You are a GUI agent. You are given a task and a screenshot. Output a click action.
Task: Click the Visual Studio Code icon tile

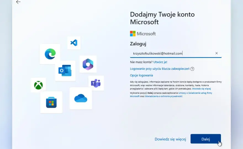coord(74,43)
